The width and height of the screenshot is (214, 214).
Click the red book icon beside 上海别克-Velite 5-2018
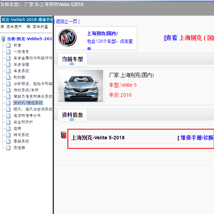[x=64, y=135]
